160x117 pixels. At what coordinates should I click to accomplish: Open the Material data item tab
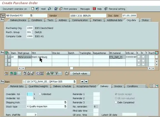tap(17, 86)
